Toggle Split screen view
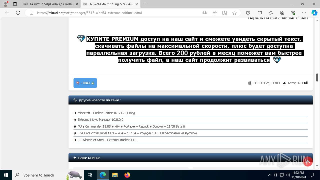 point(260,13)
